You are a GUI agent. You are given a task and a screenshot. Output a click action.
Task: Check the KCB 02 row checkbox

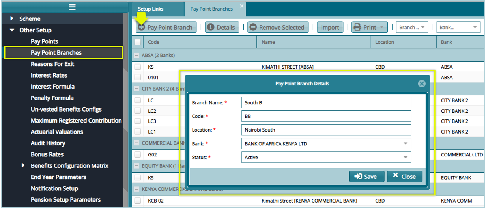tap(137, 201)
